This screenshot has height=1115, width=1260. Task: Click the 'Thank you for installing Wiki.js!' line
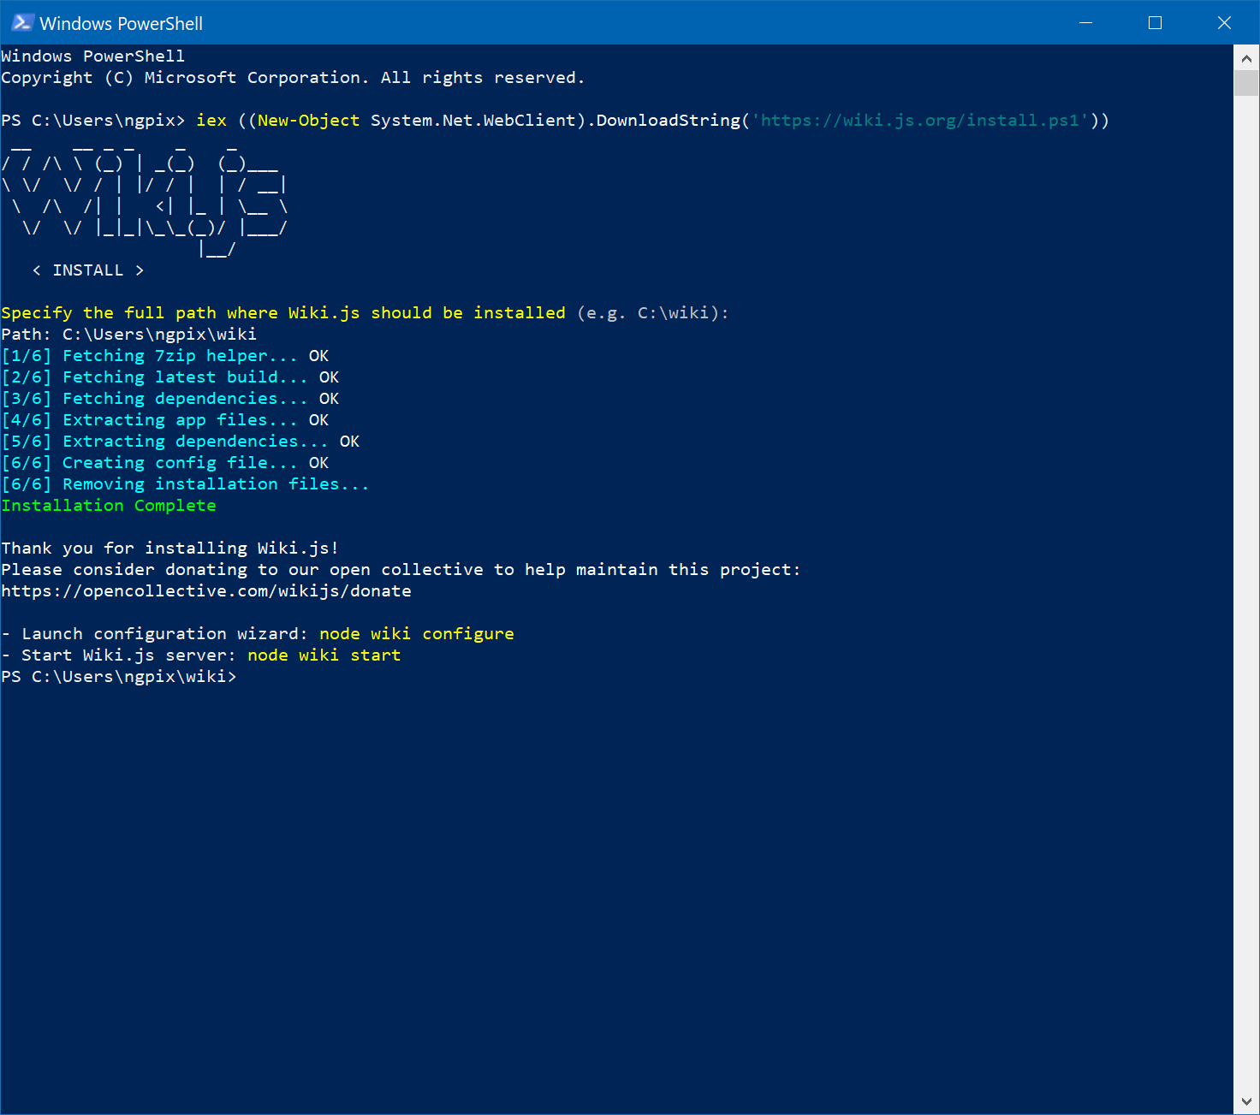(170, 549)
